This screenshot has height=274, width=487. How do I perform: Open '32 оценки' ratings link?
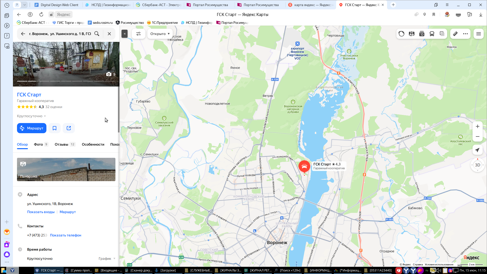click(x=54, y=107)
